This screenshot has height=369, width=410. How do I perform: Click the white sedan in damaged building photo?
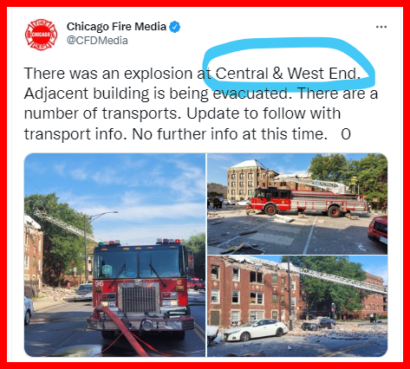point(256,329)
